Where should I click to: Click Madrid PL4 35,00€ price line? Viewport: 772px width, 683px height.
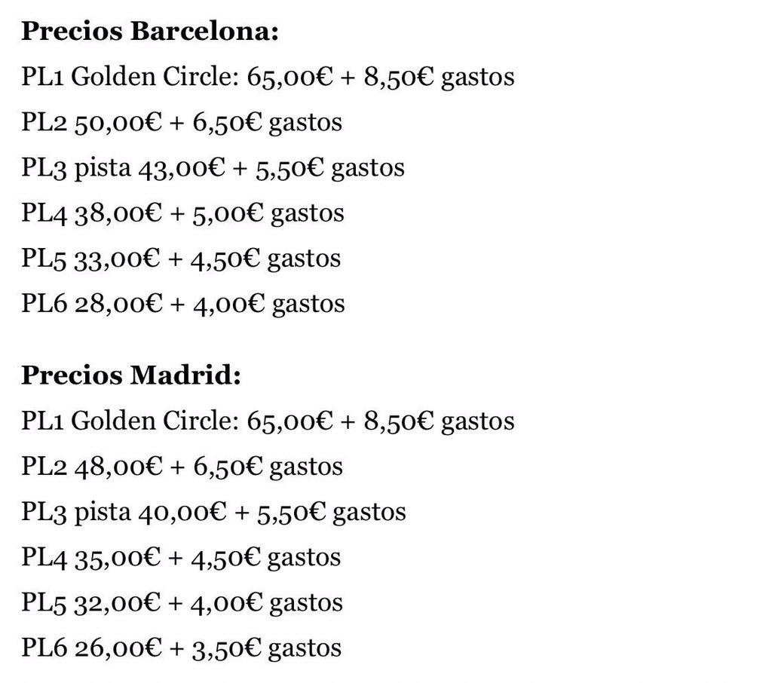[x=181, y=557]
